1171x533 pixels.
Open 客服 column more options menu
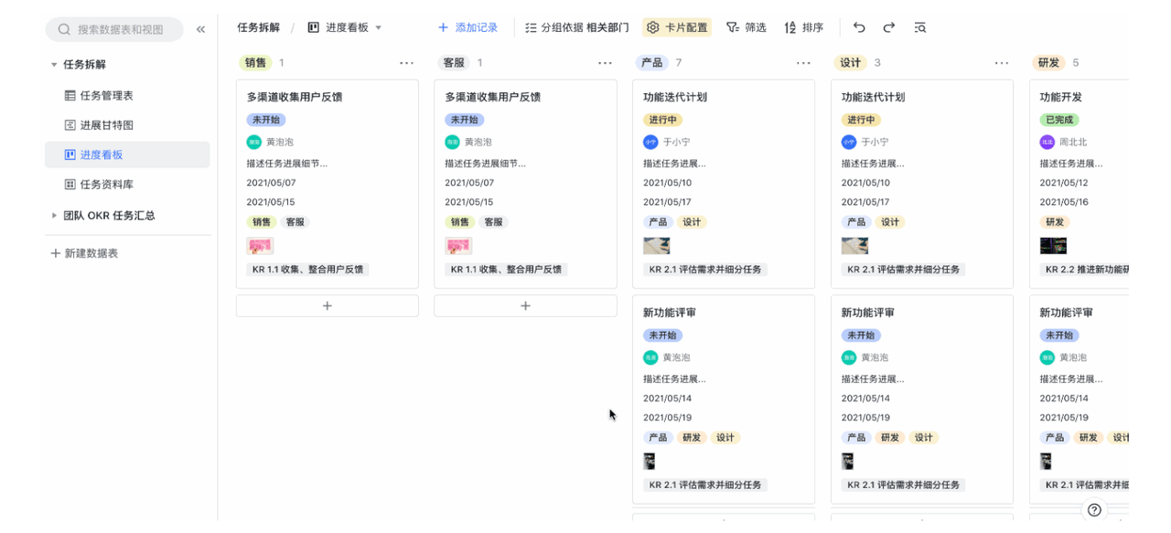click(x=605, y=63)
